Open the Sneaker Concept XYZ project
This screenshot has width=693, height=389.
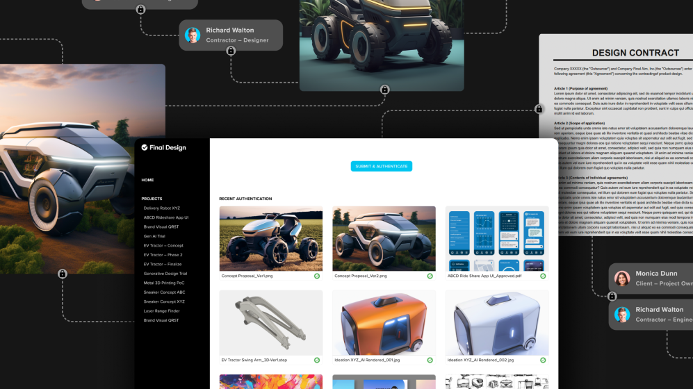coord(164,301)
